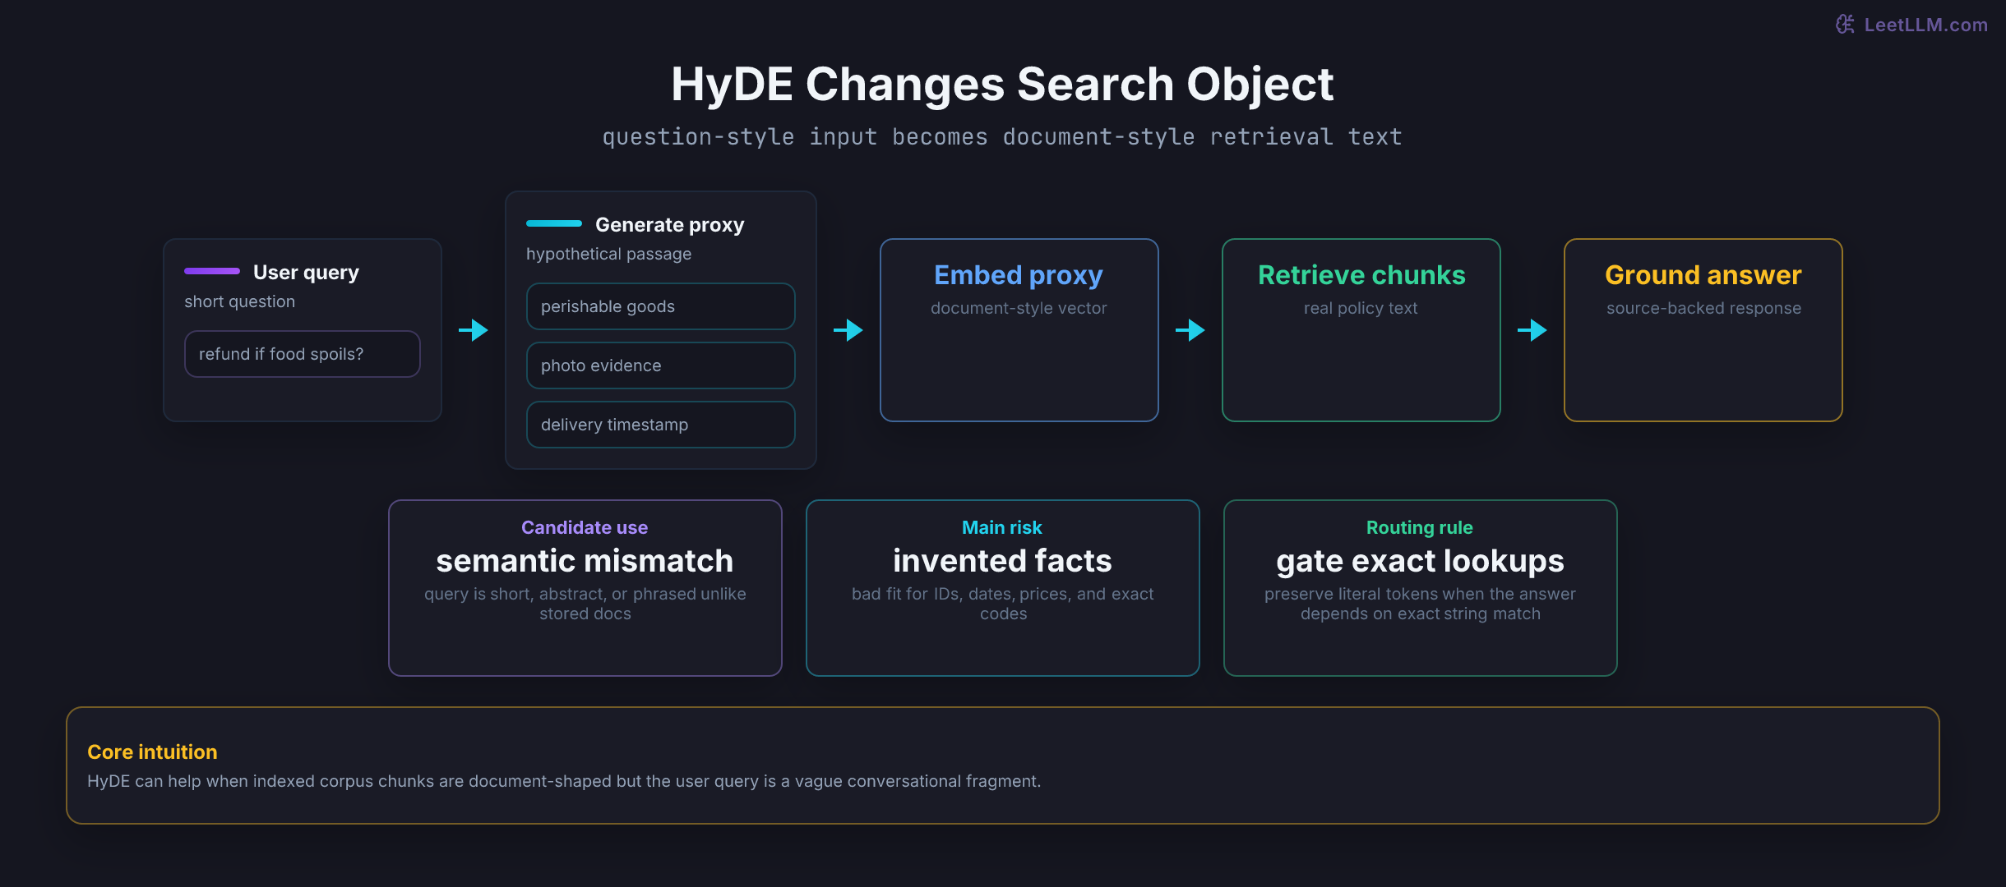Click the 'real policy text' caption
Screen dimensions: 2006x887
[1361, 308]
